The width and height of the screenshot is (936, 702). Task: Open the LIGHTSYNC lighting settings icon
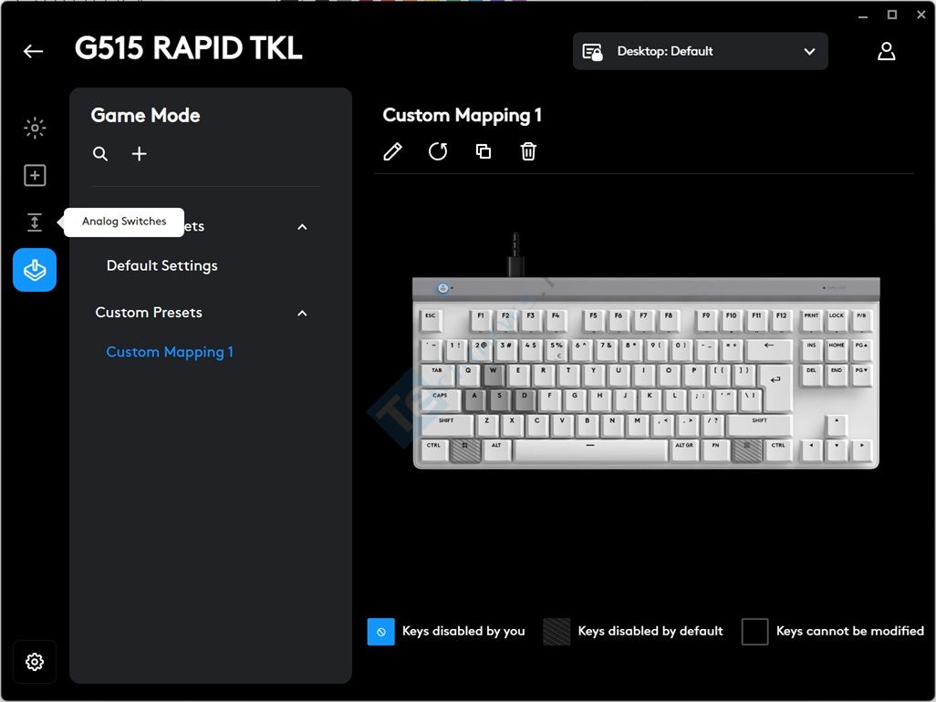click(x=35, y=129)
